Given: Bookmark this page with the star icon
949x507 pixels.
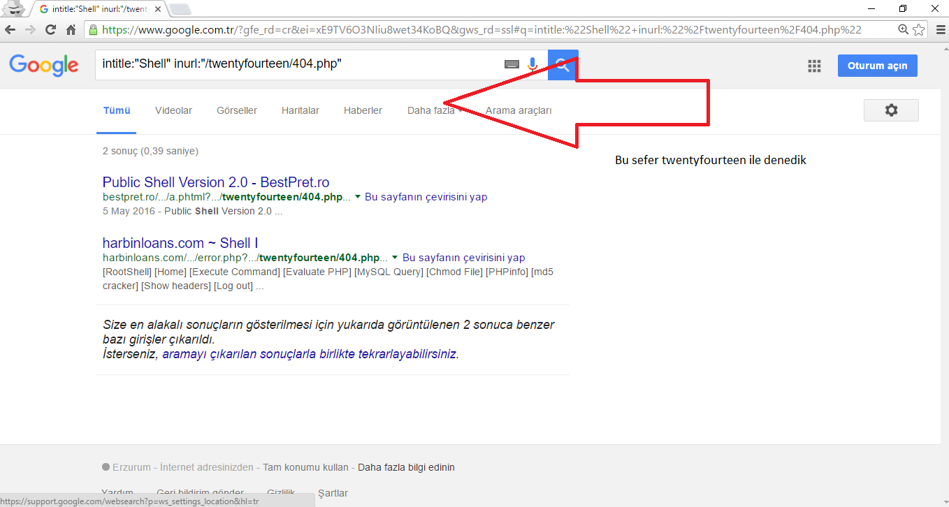Looking at the screenshot, I should (x=919, y=30).
